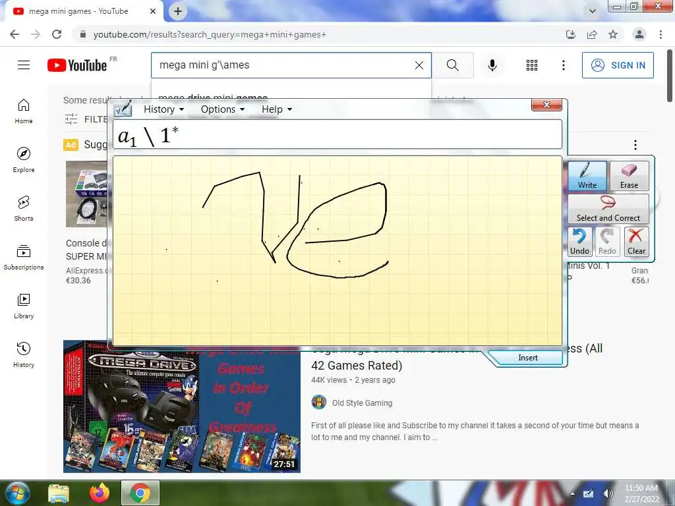Click the Math Input Panel app icon

[123, 109]
